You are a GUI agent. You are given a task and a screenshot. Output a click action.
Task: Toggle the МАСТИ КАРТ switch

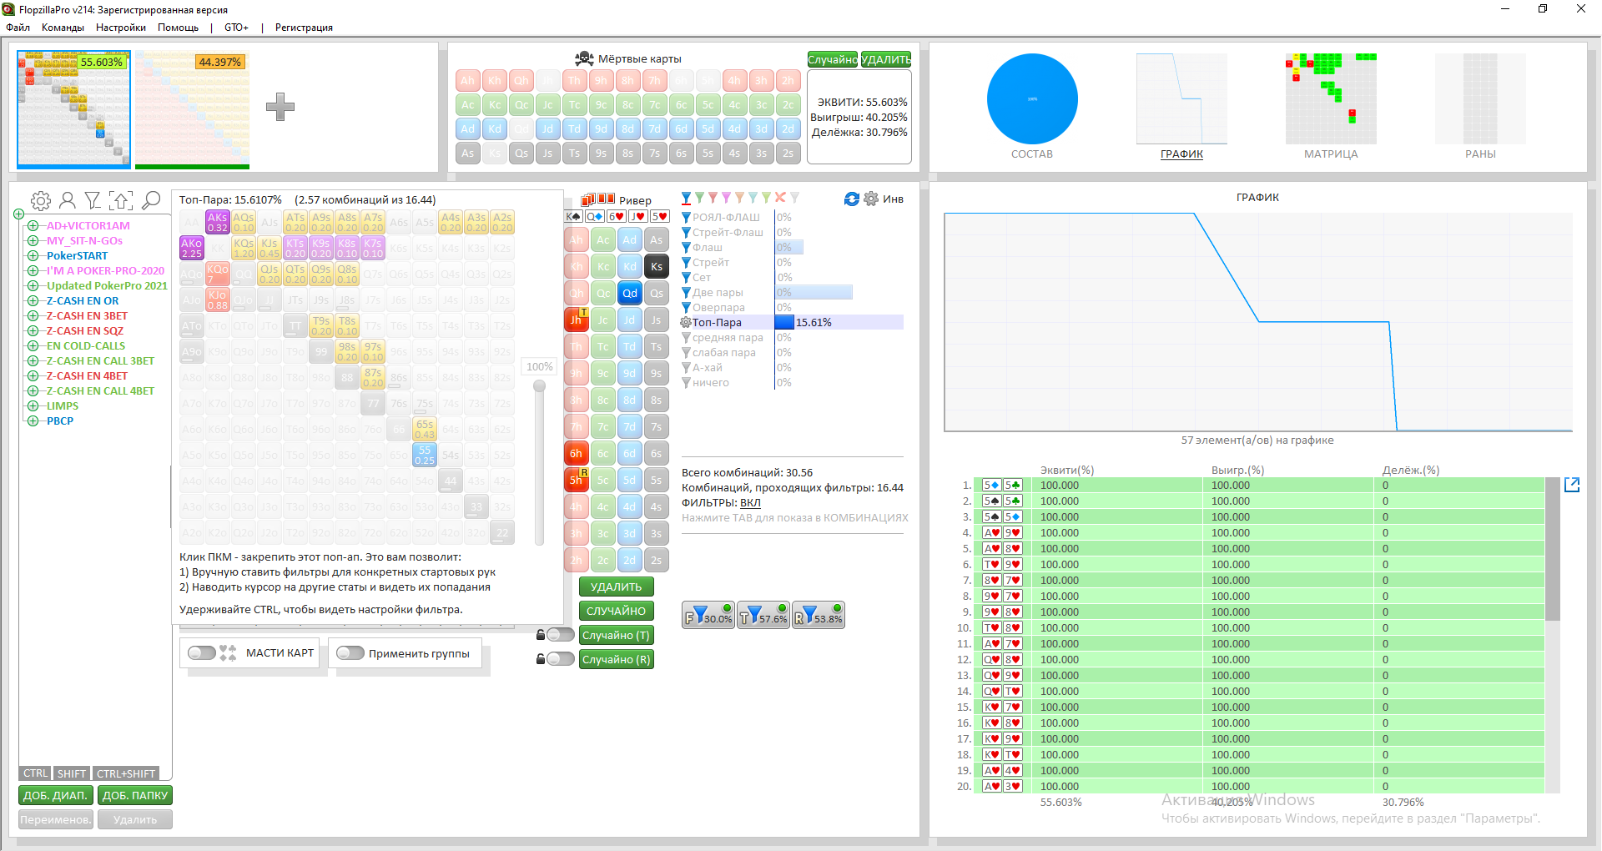click(x=202, y=653)
